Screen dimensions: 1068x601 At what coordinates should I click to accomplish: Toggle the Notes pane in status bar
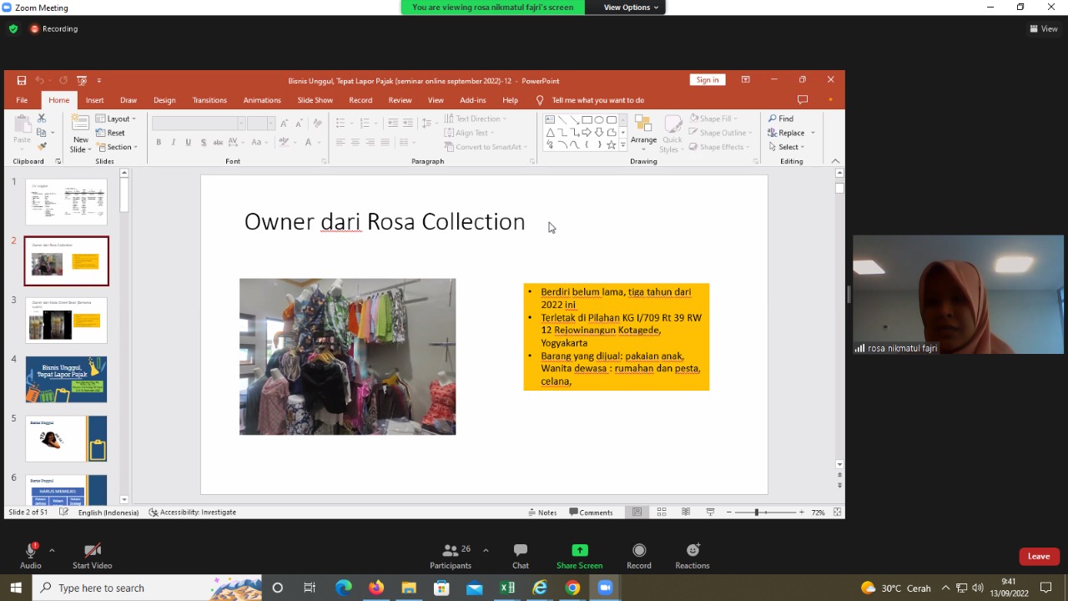pos(542,513)
